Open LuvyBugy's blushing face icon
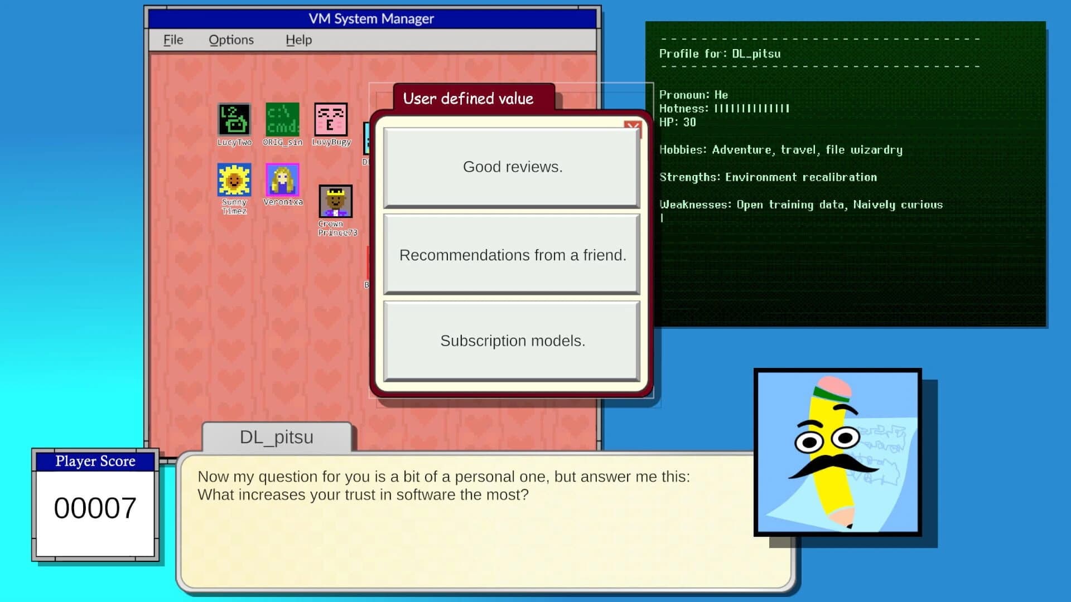 pos(331,120)
